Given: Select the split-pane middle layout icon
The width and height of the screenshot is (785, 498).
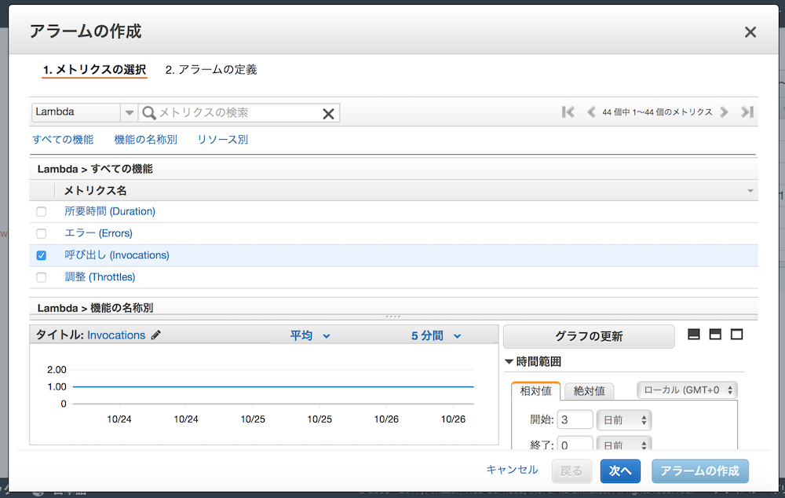Looking at the screenshot, I should 715,335.
